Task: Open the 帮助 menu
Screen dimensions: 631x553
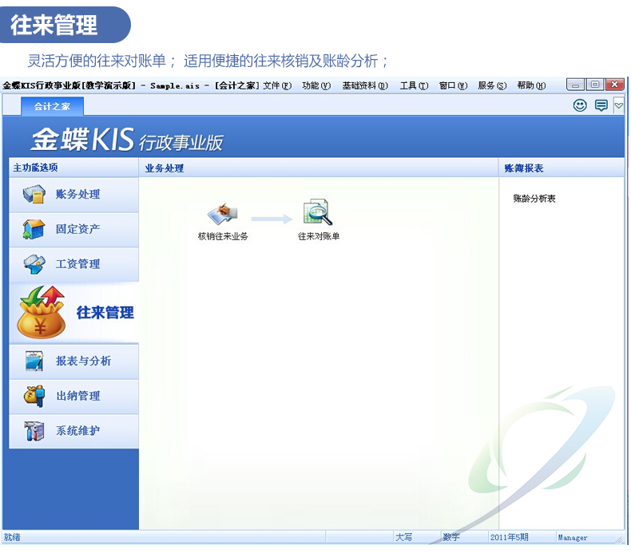Action: pos(531,85)
